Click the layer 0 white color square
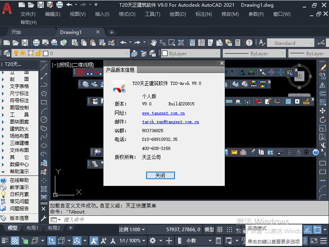Image resolution: width=329 pixels, height=247 pixels. (x=45, y=54)
